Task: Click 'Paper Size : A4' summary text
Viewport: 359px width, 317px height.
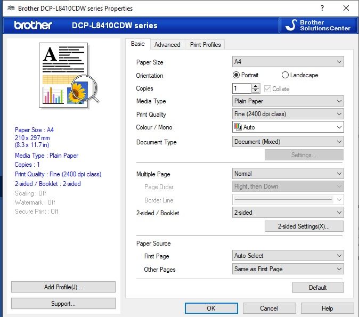Action: click(34, 130)
